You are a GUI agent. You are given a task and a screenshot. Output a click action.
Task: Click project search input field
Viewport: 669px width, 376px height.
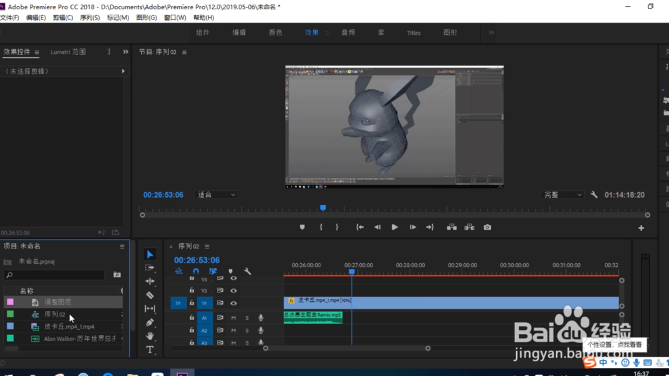coord(54,275)
